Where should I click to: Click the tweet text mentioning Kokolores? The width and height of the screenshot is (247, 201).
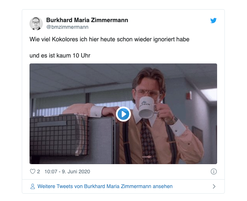[109, 39]
